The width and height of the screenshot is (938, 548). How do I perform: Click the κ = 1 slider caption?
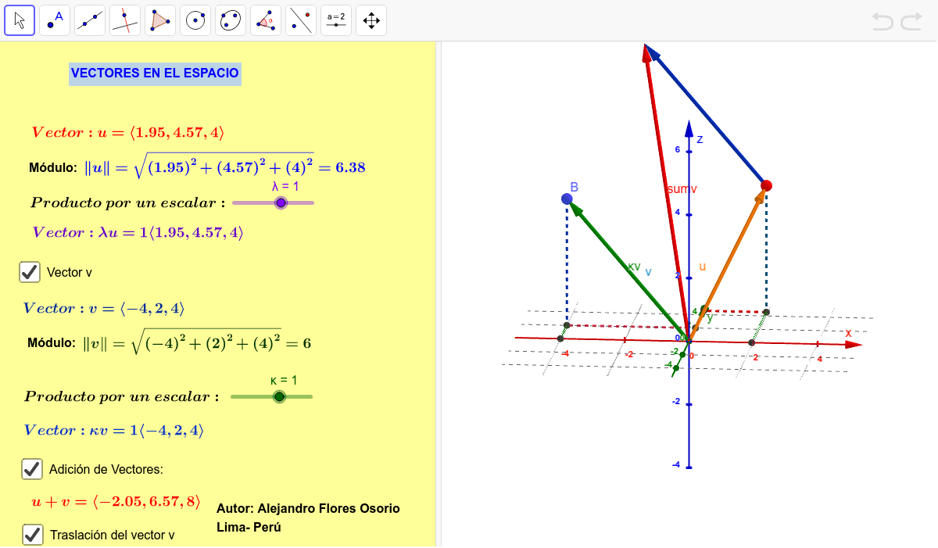(284, 380)
